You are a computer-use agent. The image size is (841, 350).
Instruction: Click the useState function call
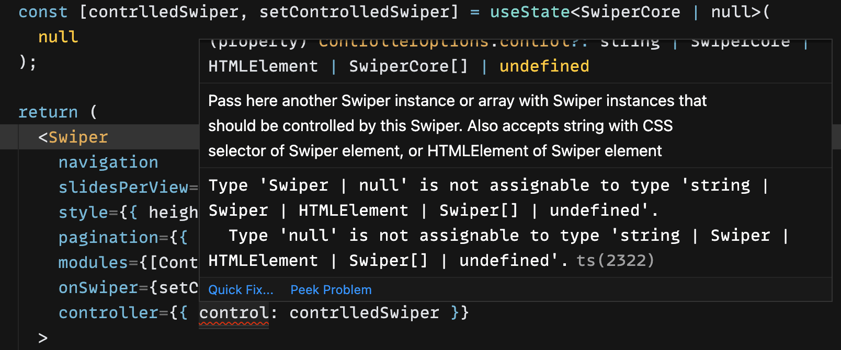[x=530, y=12]
